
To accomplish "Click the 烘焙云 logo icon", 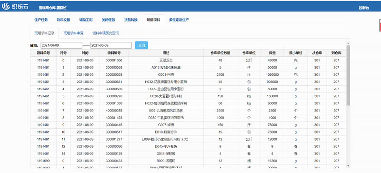I will [x=6, y=7].
